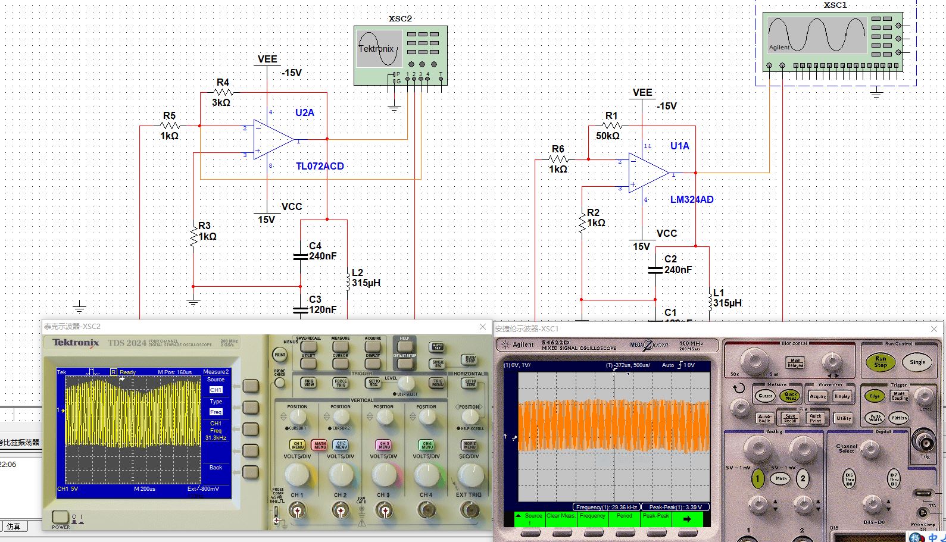This screenshot has height=542, width=946.
Task: Click the right-arrow softkey on Agilent
Action: click(688, 519)
